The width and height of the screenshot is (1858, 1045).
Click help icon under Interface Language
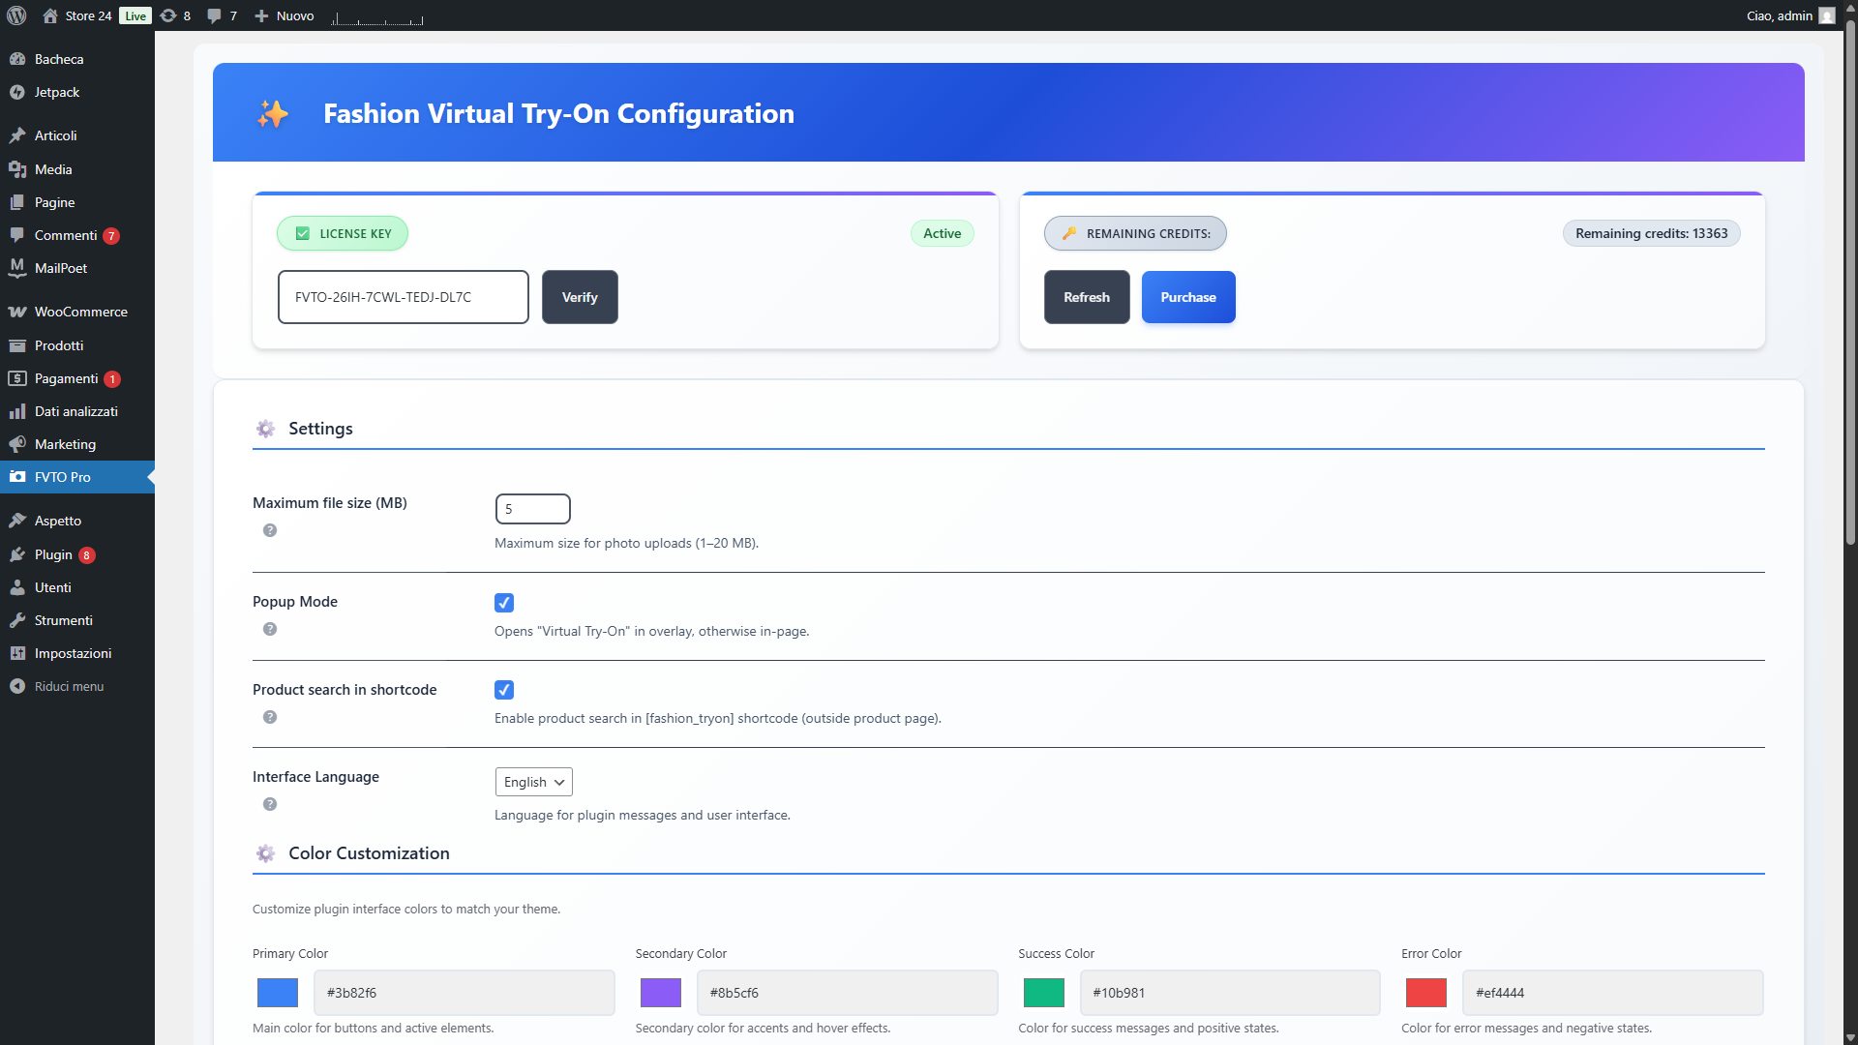[270, 804]
